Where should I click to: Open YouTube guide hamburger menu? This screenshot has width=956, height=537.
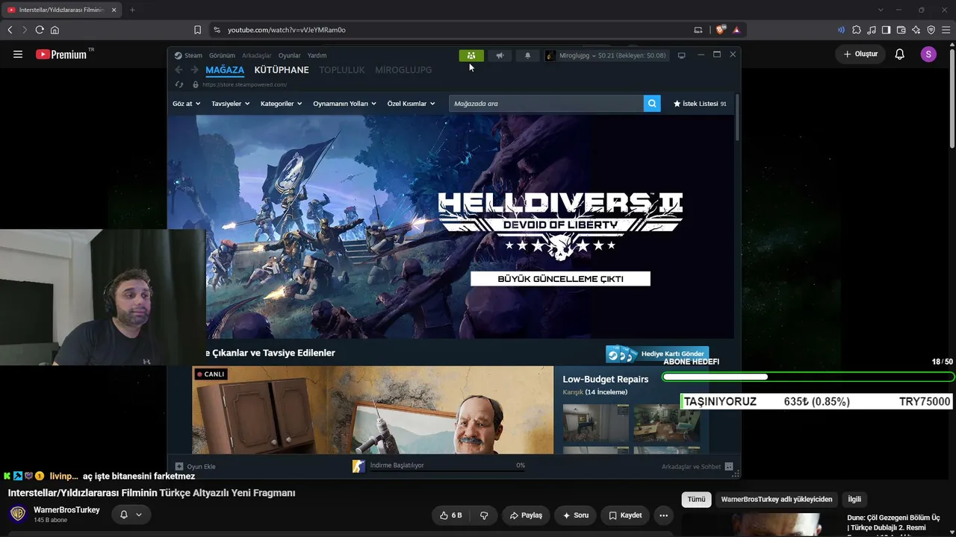coord(18,54)
